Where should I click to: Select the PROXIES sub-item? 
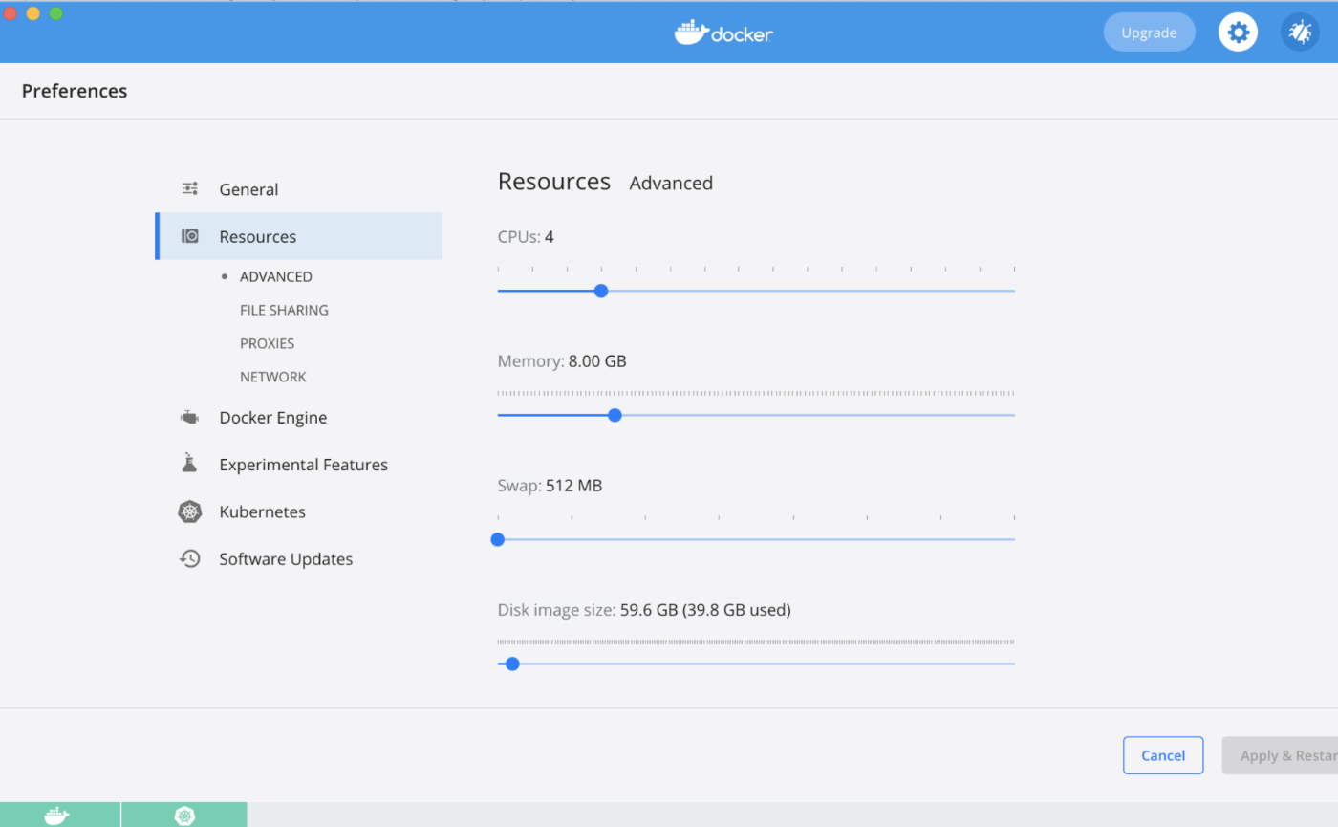click(267, 343)
